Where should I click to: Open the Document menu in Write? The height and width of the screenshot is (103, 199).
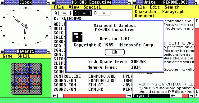click(x=145, y=16)
